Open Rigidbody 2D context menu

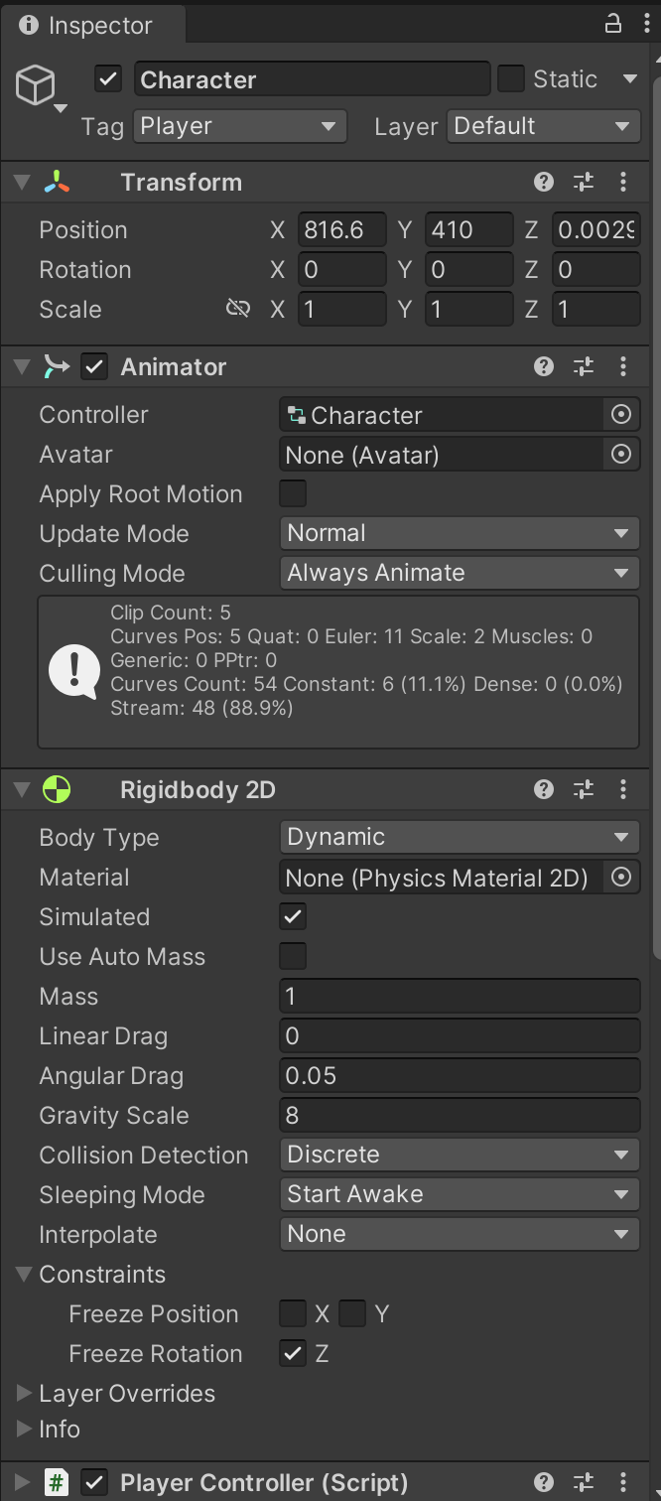[623, 789]
